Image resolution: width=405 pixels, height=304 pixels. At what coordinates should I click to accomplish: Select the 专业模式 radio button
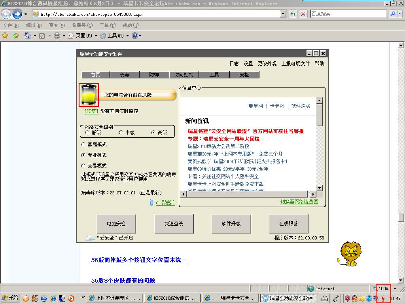click(83, 155)
